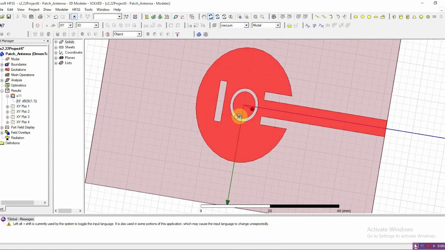Select the Draw box tool
Screen dimensions: 445x250
[x=394, y=17]
